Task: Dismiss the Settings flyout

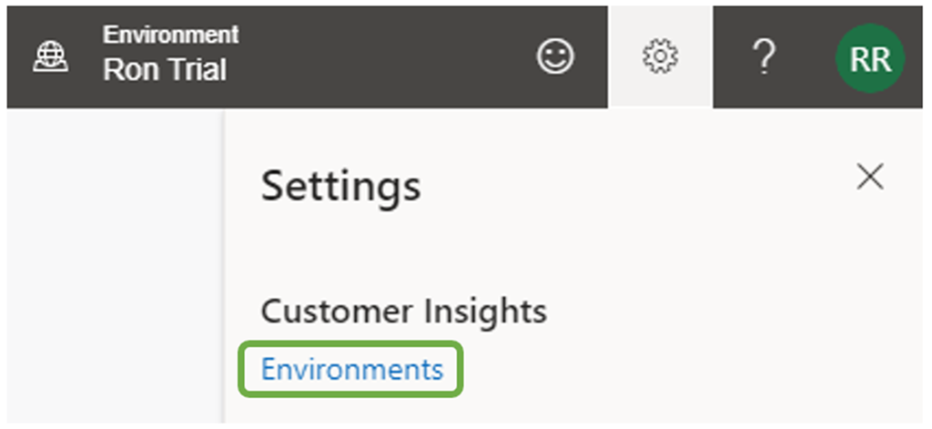Action: click(870, 177)
